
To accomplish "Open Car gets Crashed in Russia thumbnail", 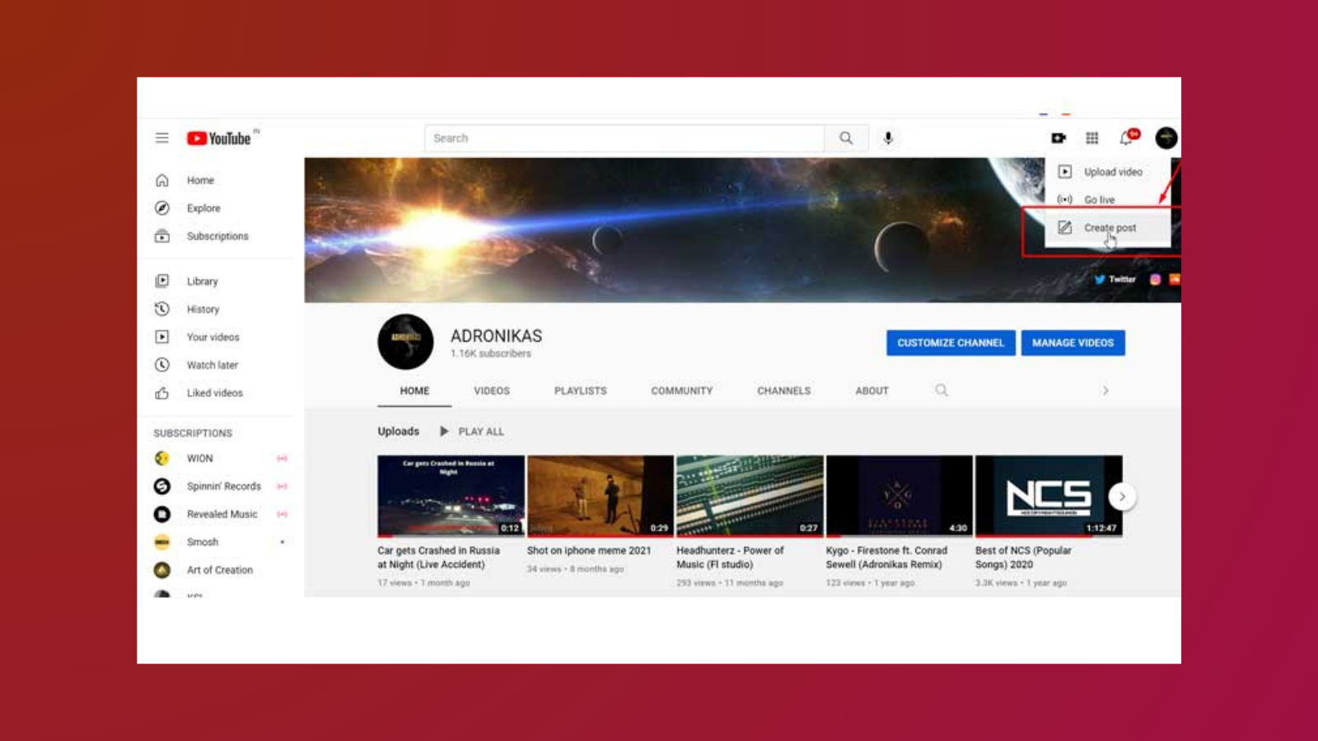I will pyautogui.click(x=451, y=496).
